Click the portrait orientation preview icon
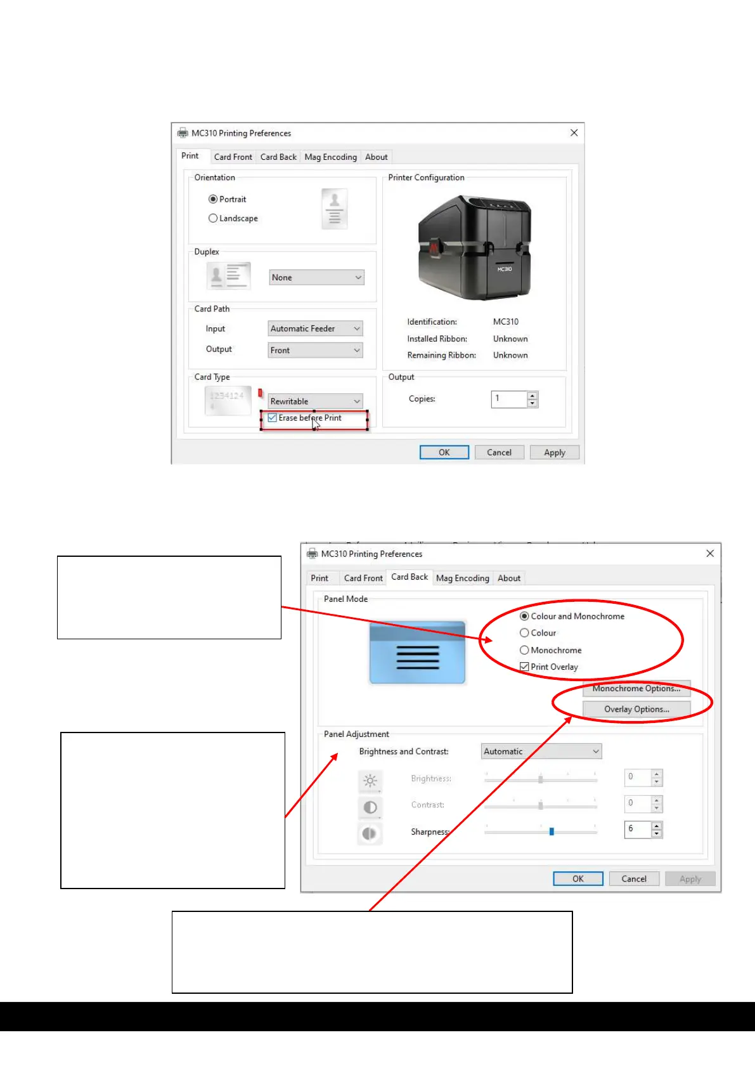This screenshot has width=755, height=1068. coord(334,209)
